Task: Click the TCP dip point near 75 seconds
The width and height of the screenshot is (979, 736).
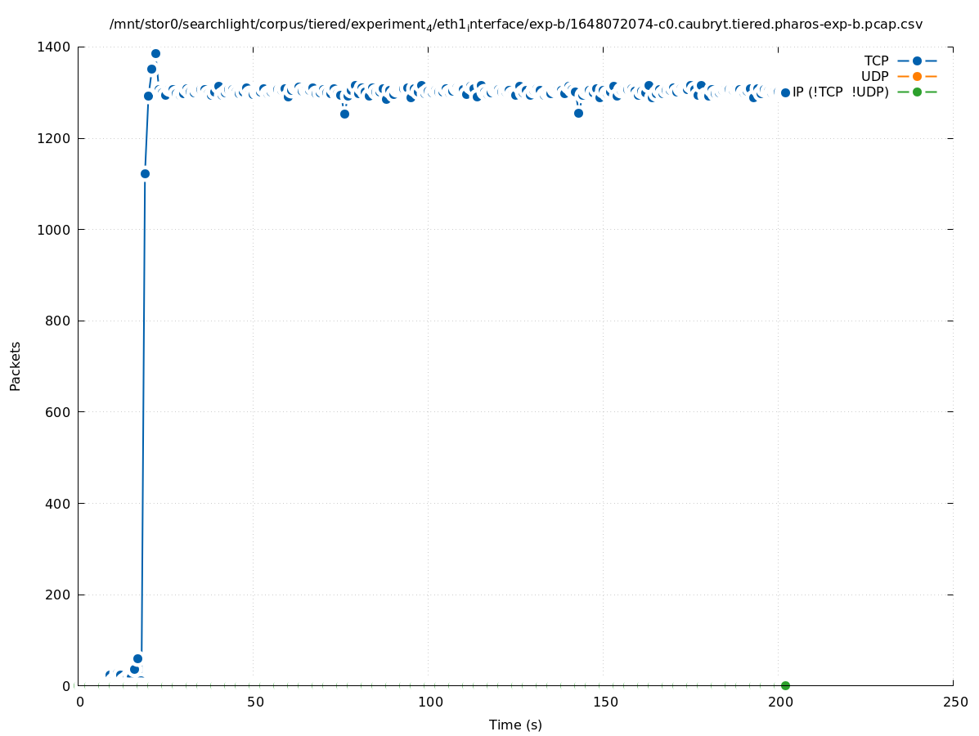Action: 344,114
